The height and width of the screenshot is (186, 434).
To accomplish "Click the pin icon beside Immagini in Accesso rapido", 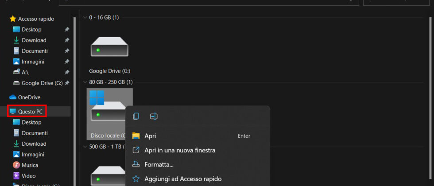I will [67, 62].
